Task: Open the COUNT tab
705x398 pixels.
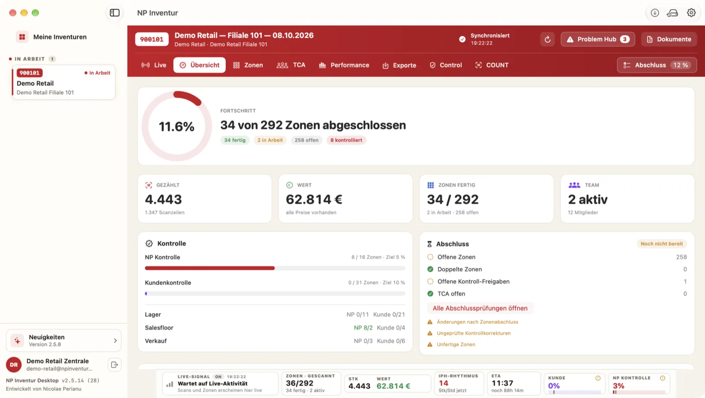Action: pos(492,65)
